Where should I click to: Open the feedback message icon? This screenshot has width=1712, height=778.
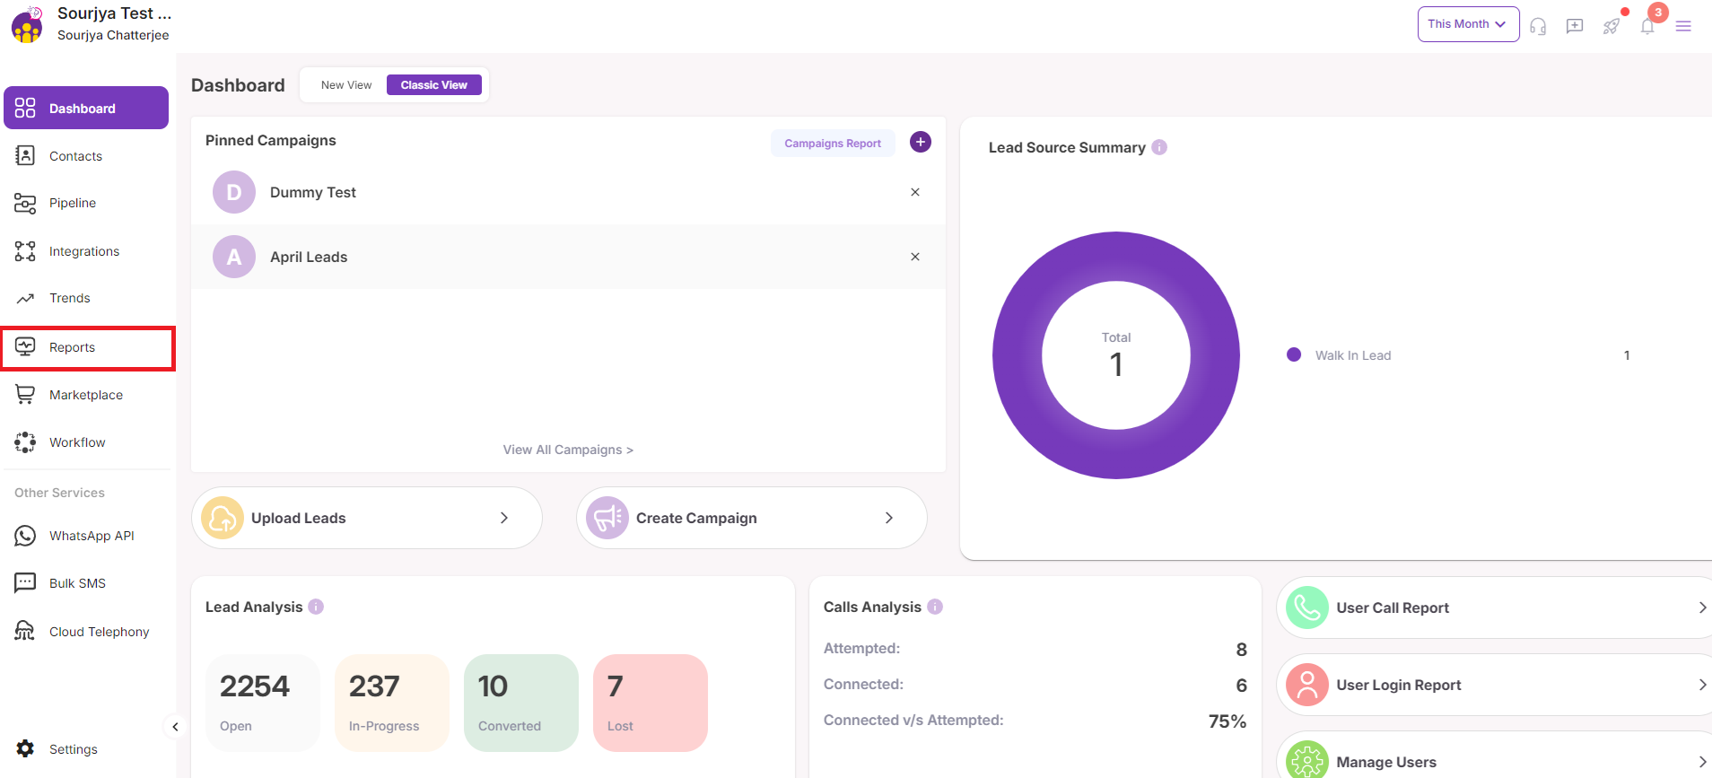click(x=1575, y=26)
